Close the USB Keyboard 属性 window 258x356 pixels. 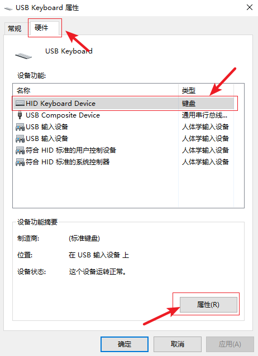pos(250,7)
